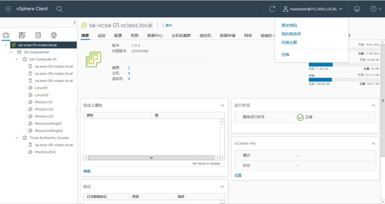Click the host count link 4
385x204 pixels.
[129, 73]
